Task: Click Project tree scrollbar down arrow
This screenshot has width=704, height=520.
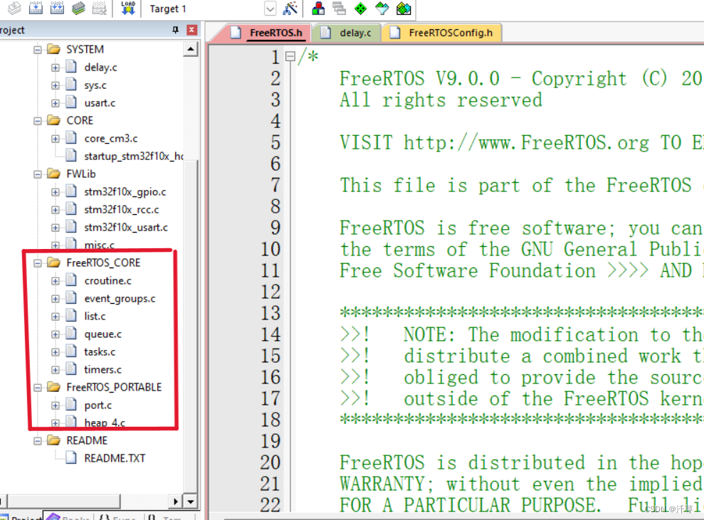Action: pos(191,502)
